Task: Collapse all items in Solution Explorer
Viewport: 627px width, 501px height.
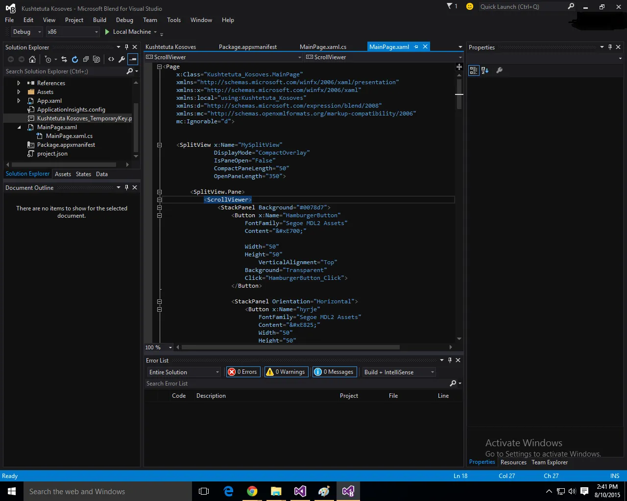Action: (86, 59)
